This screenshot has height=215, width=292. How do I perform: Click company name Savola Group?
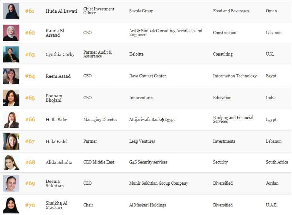pos(141,11)
